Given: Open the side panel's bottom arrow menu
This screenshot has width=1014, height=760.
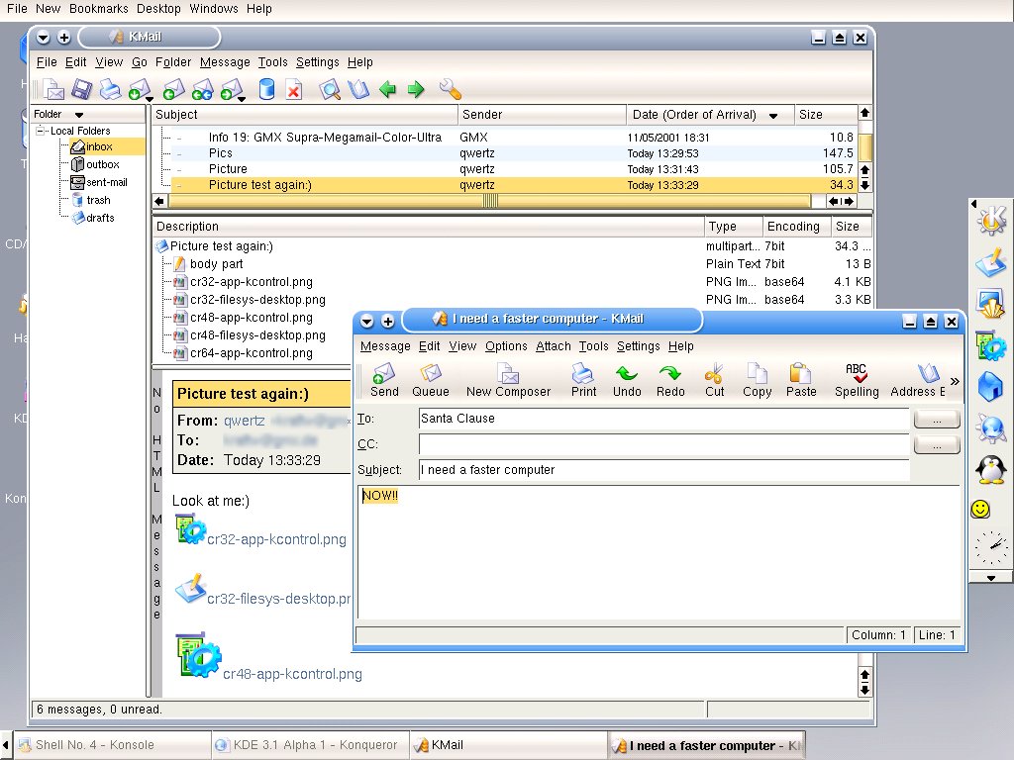Looking at the screenshot, I should (990, 578).
